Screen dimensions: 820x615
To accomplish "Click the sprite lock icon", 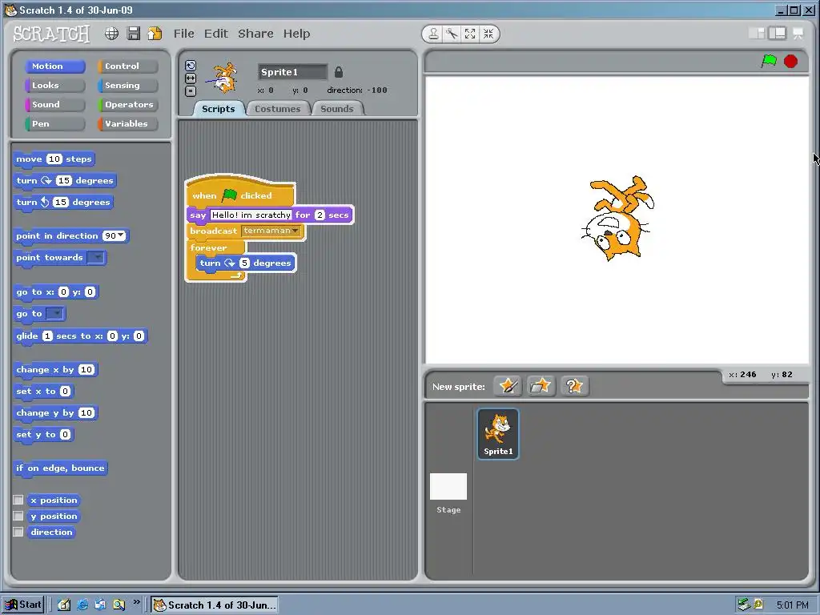I will click(x=339, y=71).
